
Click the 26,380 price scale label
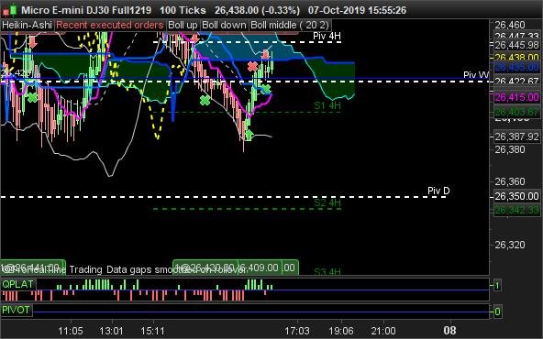pos(510,149)
